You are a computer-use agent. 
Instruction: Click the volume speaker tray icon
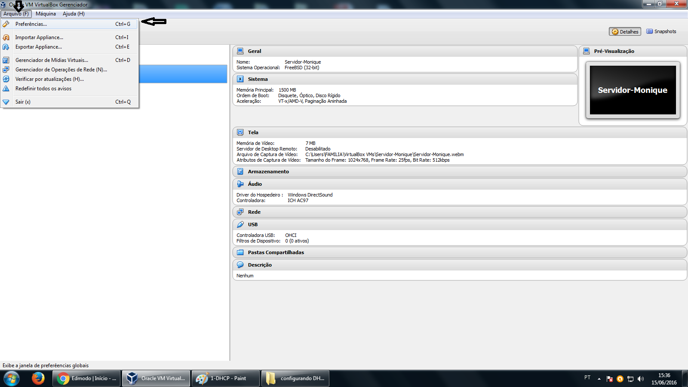click(641, 379)
